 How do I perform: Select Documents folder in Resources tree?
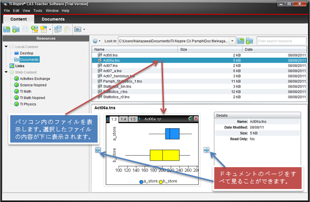[29, 59]
